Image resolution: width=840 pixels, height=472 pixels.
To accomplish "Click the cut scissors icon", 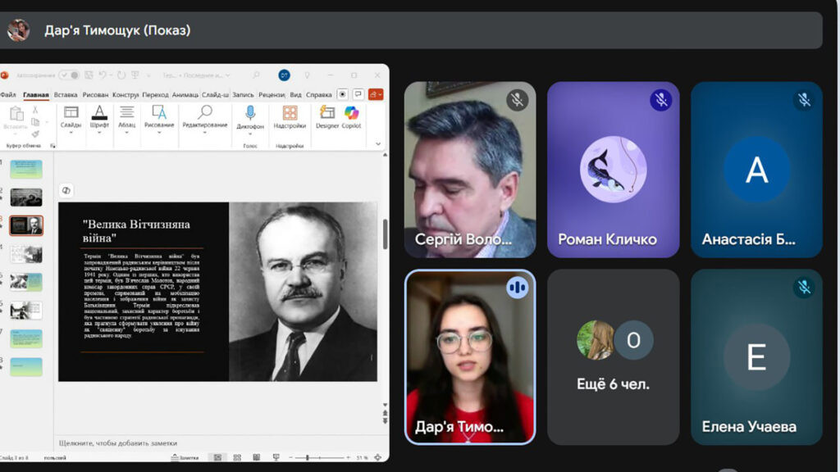I will coord(35,109).
